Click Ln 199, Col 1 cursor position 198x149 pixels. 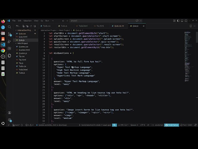123,125
